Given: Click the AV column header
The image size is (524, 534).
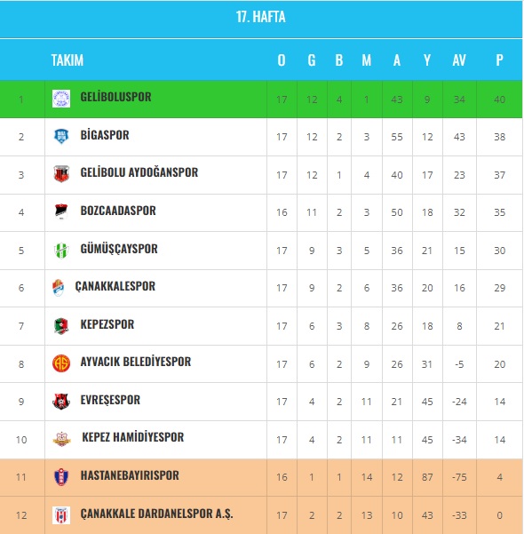Looking at the screenshot, I should [x=459, y=60].
